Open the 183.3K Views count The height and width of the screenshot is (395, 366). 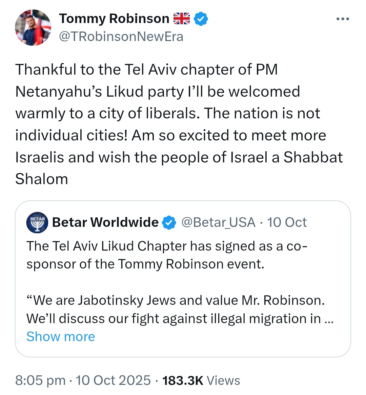click(x=201, y=380)
